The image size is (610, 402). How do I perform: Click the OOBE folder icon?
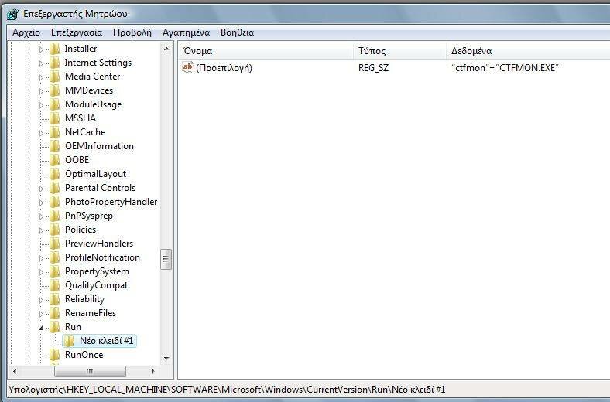click(54, 160)
